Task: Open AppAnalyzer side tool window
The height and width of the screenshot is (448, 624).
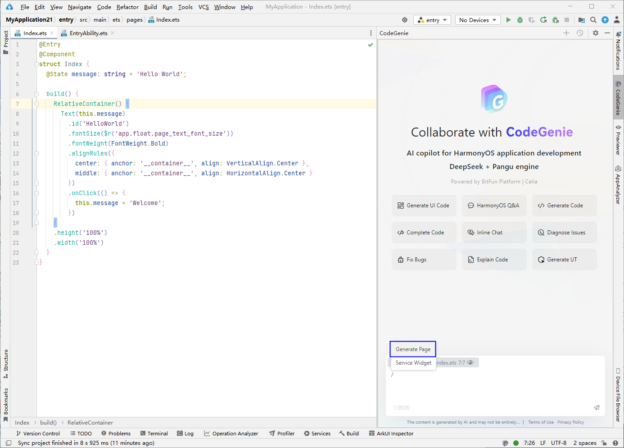Action: pyautogui.click(x=618, y=185)
